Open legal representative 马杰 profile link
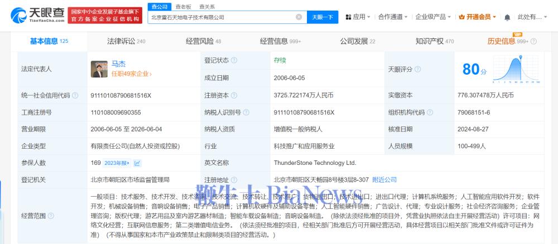Viewport: 558px width, 244px height. click(118, 64)
